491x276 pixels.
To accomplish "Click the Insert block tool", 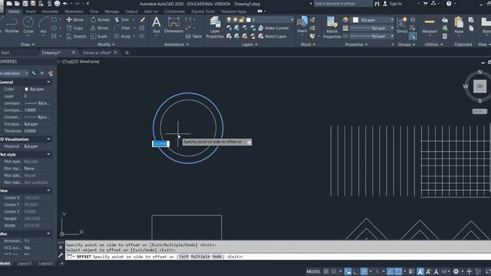I will (x=302, y=25).
